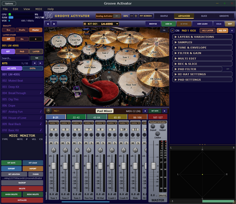Click previous MIDI note arrow in Pad Mixer
The width and height of the screenshot is (236, 204).
[145, 111]
